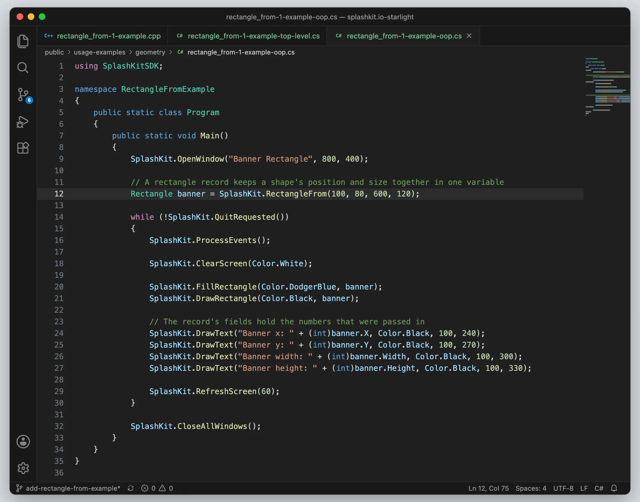Viewport: 640px width, 502px height.
Task: Click the git branch icon in status bar
Action: coord(19,488)
